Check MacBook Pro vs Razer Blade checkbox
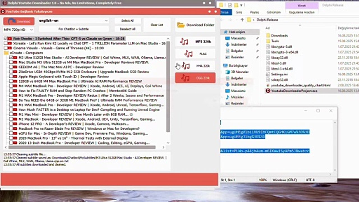Screen dimensions: 359x202 point(11,129)
